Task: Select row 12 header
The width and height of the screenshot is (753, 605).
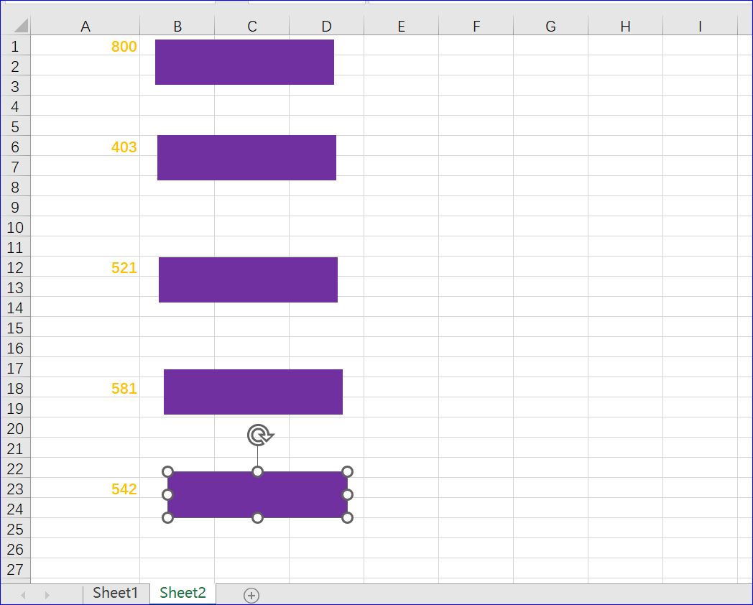Action: [x=15, y=267]
